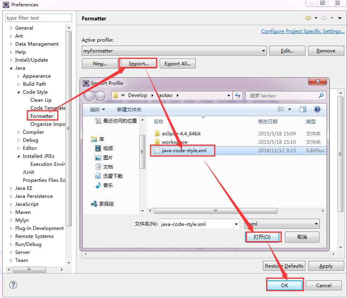Click the refresh icon in Import Profile address bar

click(x=238, y=95)
